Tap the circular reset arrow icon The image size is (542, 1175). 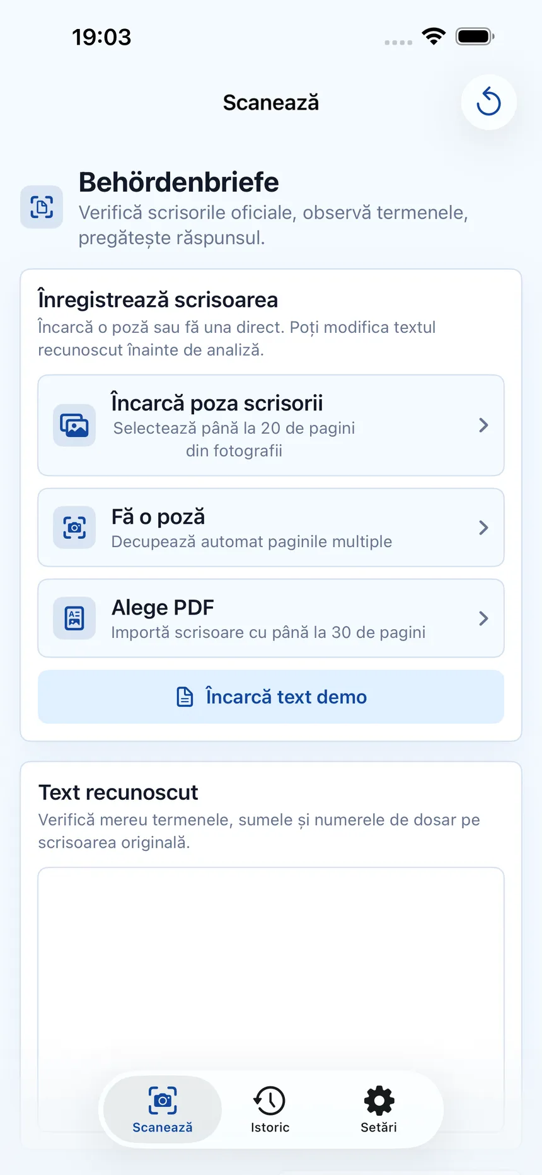tap(488, 102)
